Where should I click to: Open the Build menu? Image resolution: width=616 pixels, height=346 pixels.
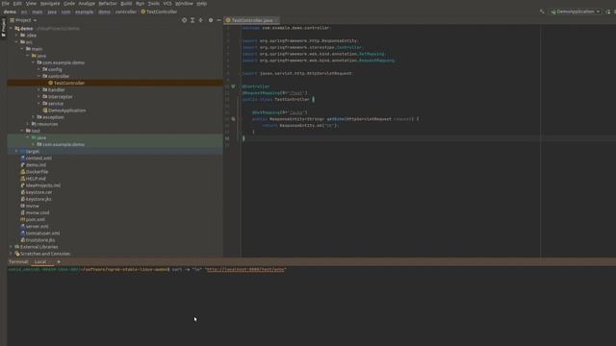[x=126, y=4]
